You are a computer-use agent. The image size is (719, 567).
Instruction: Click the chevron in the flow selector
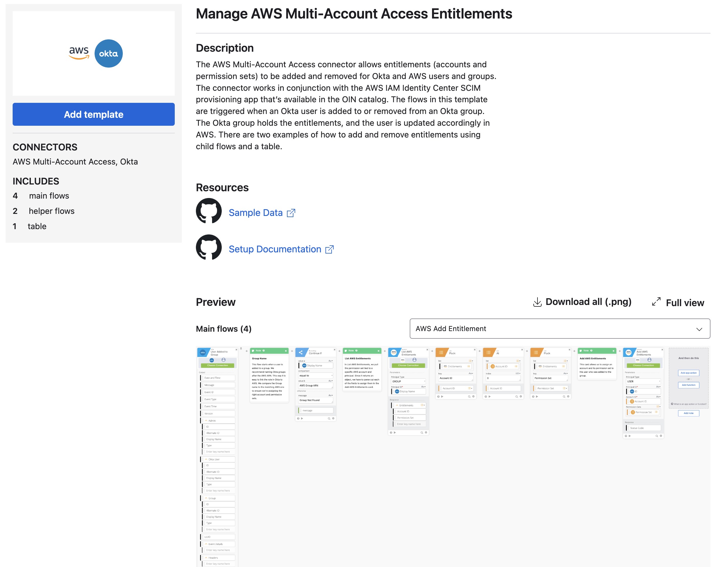(699, 329)
